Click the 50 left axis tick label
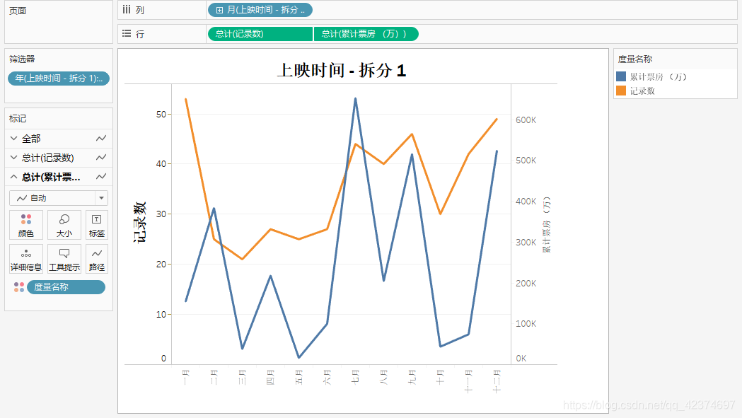This screenshot has height=418, width=742. pyautogui.click(x=161, y=114)
